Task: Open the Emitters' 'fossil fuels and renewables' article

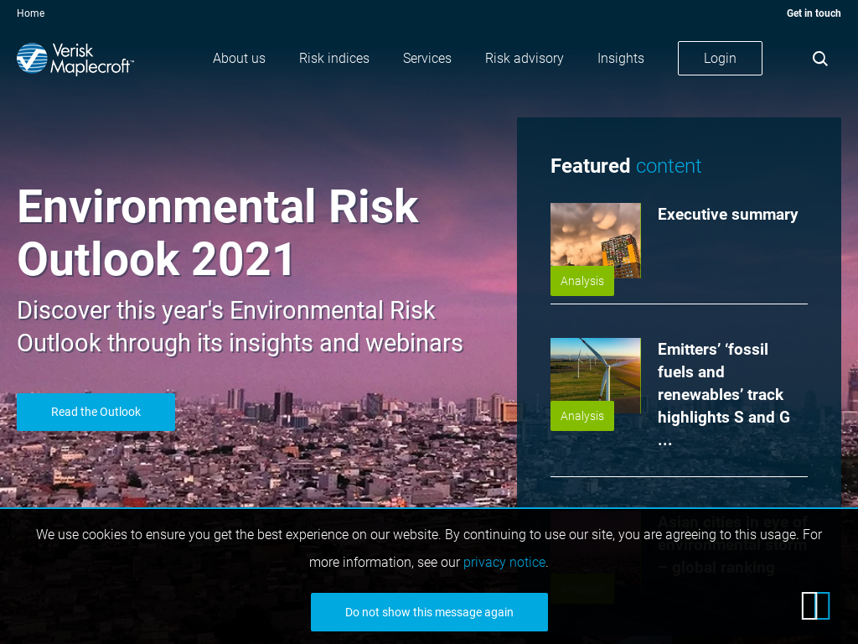Action: point(723,394)
